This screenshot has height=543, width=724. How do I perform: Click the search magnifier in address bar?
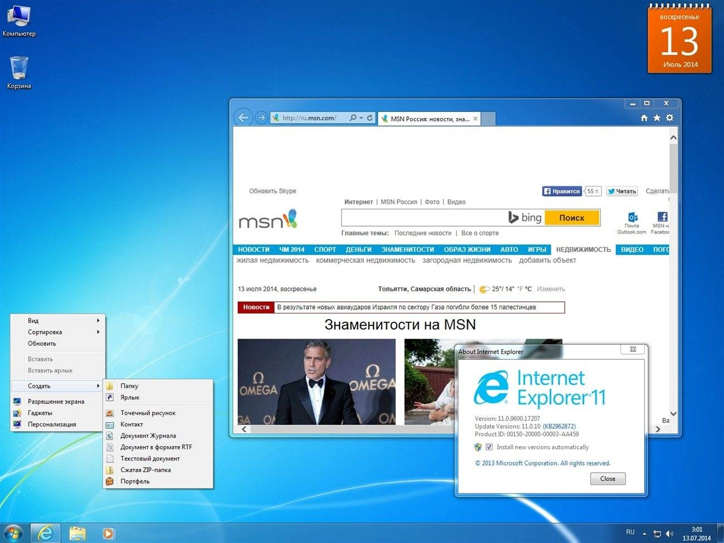pyautogui.click(x=353, y=118)
